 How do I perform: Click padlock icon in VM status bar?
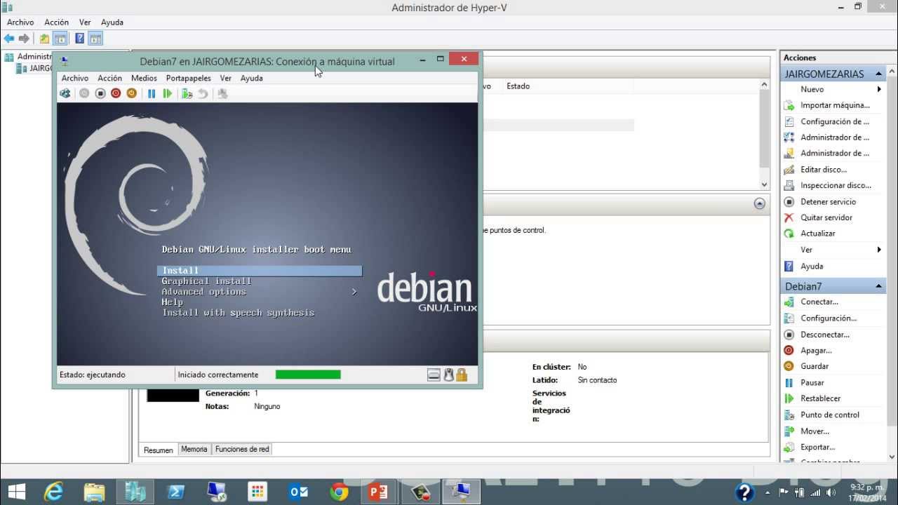[462, 375]
